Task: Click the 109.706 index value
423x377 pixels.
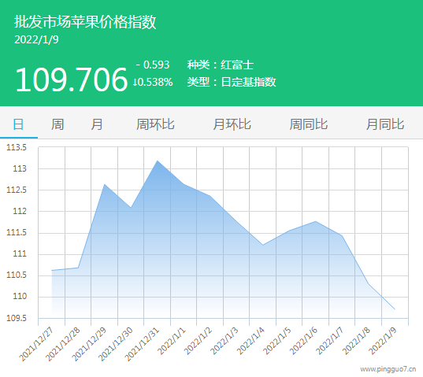Action: point(71,79)
